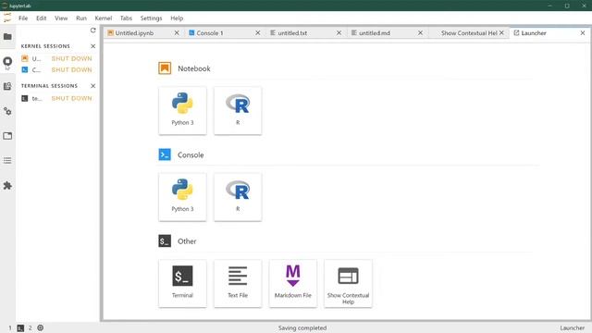Image resolution: width=592 pixels, height=333 pixels.
Task: Launch an R notebook
Action: tap(238, 111)
